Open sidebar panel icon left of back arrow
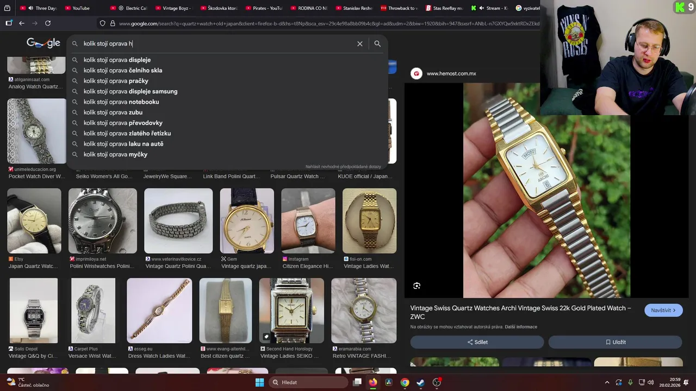 (9, 23)
